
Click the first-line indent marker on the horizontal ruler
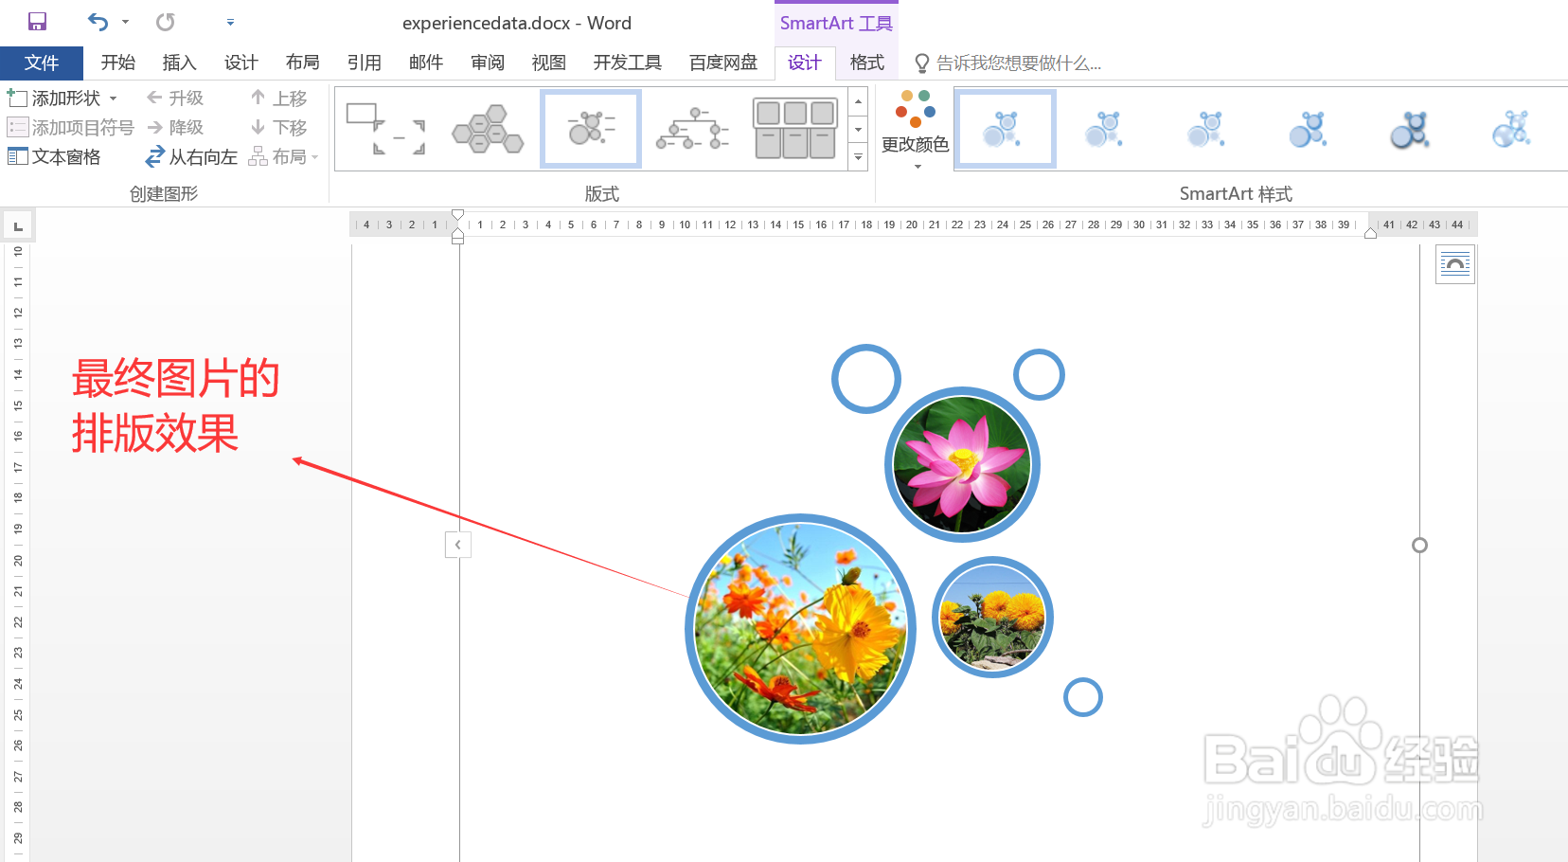click(458, 215)
